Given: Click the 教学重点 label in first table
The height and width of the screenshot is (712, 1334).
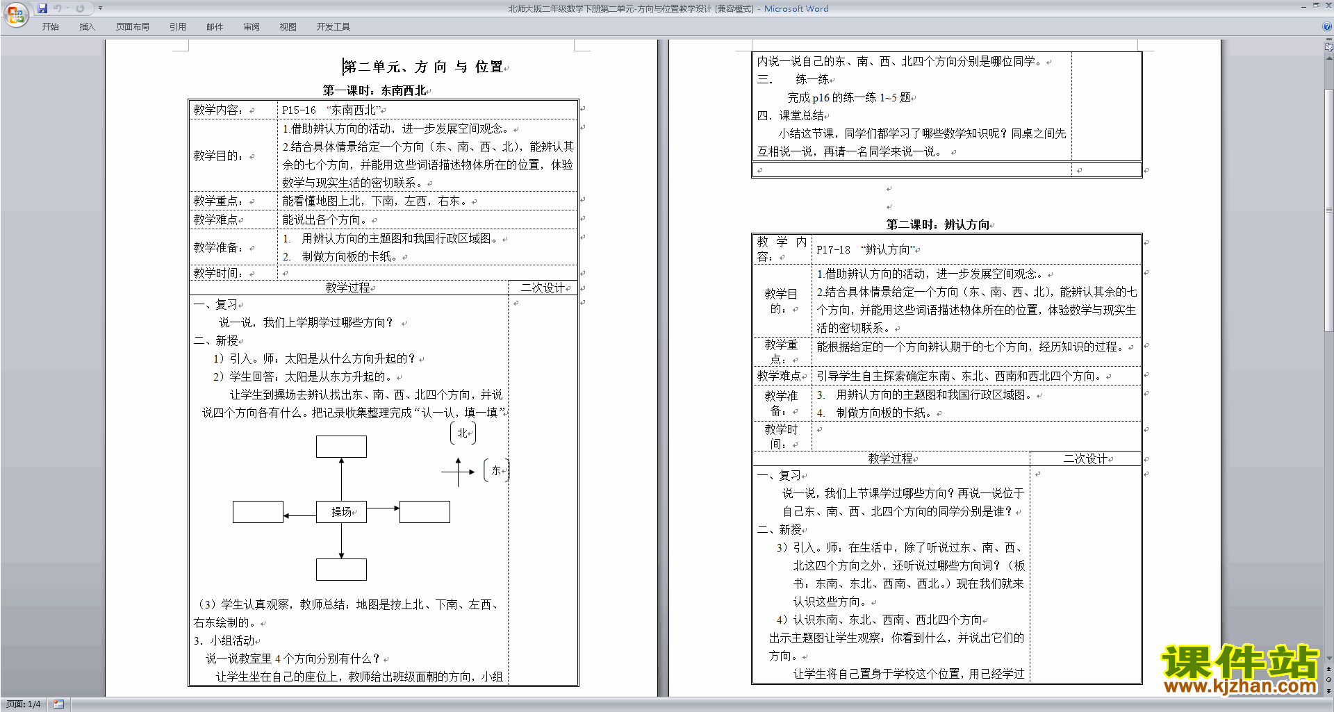Looking at the screenshot, I should click(218, 201).
